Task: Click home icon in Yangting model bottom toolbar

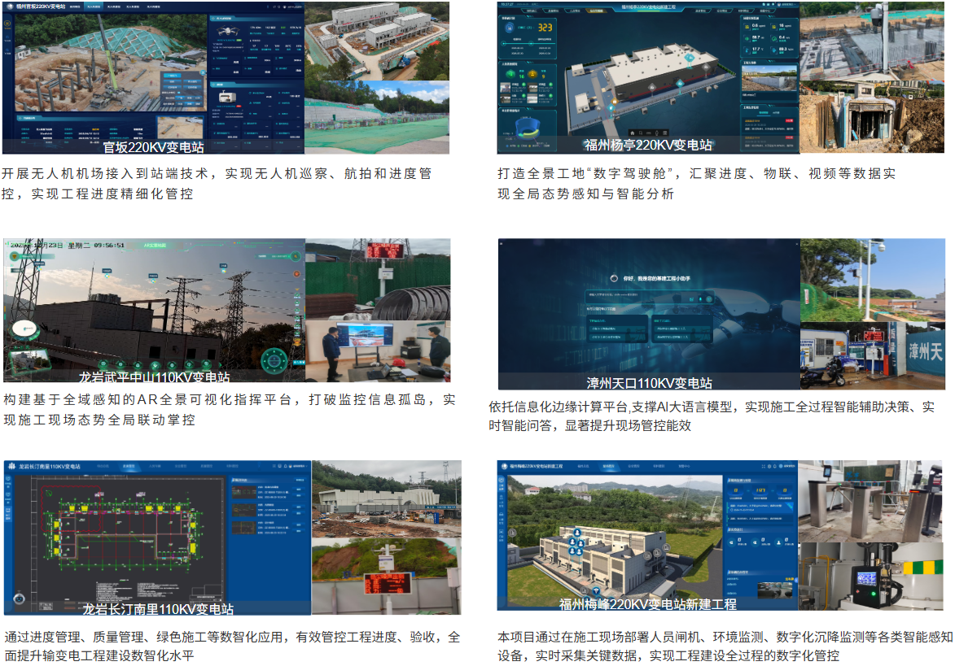Action: click(x=633, y=133)
